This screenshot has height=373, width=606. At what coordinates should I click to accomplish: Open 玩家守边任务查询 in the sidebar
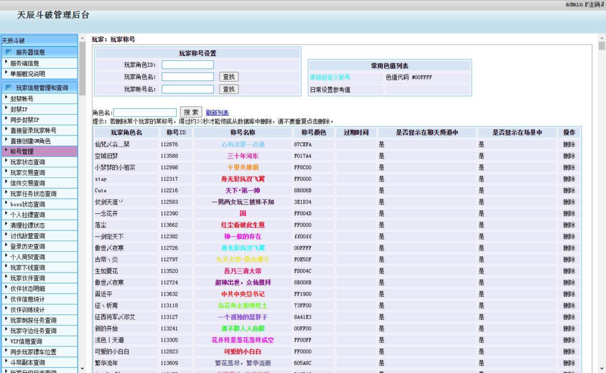pos(39,330)
